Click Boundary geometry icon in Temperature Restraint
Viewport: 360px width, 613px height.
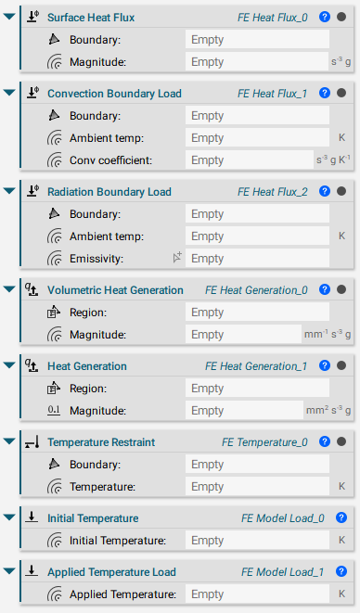point(54,464)
